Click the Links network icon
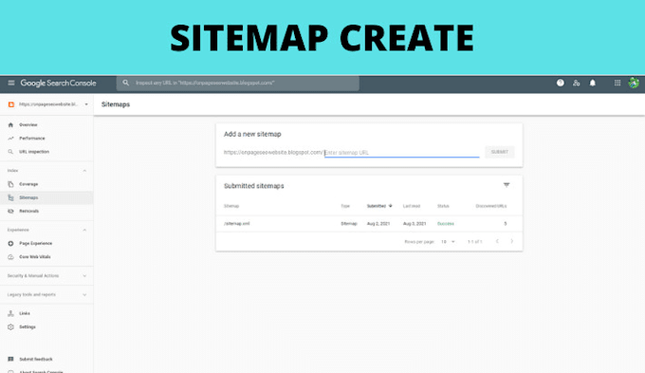The height and width of the screenshot is (373, 645). pos(10,314)
